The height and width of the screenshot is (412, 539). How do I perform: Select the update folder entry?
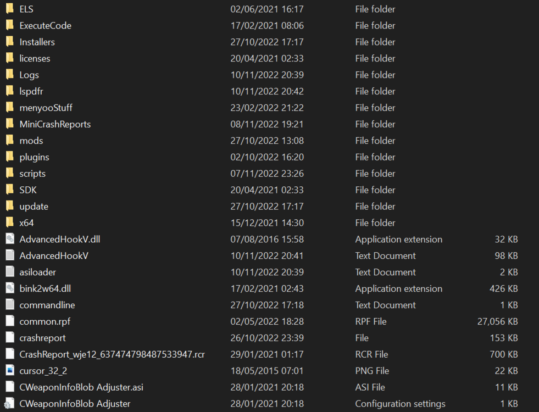click(x=34, y=207)
